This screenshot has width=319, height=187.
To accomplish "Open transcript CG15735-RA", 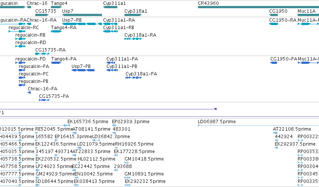I will click(50, 50).
